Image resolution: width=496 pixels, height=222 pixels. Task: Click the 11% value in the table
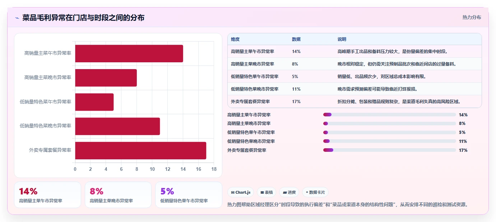(296, 89)
